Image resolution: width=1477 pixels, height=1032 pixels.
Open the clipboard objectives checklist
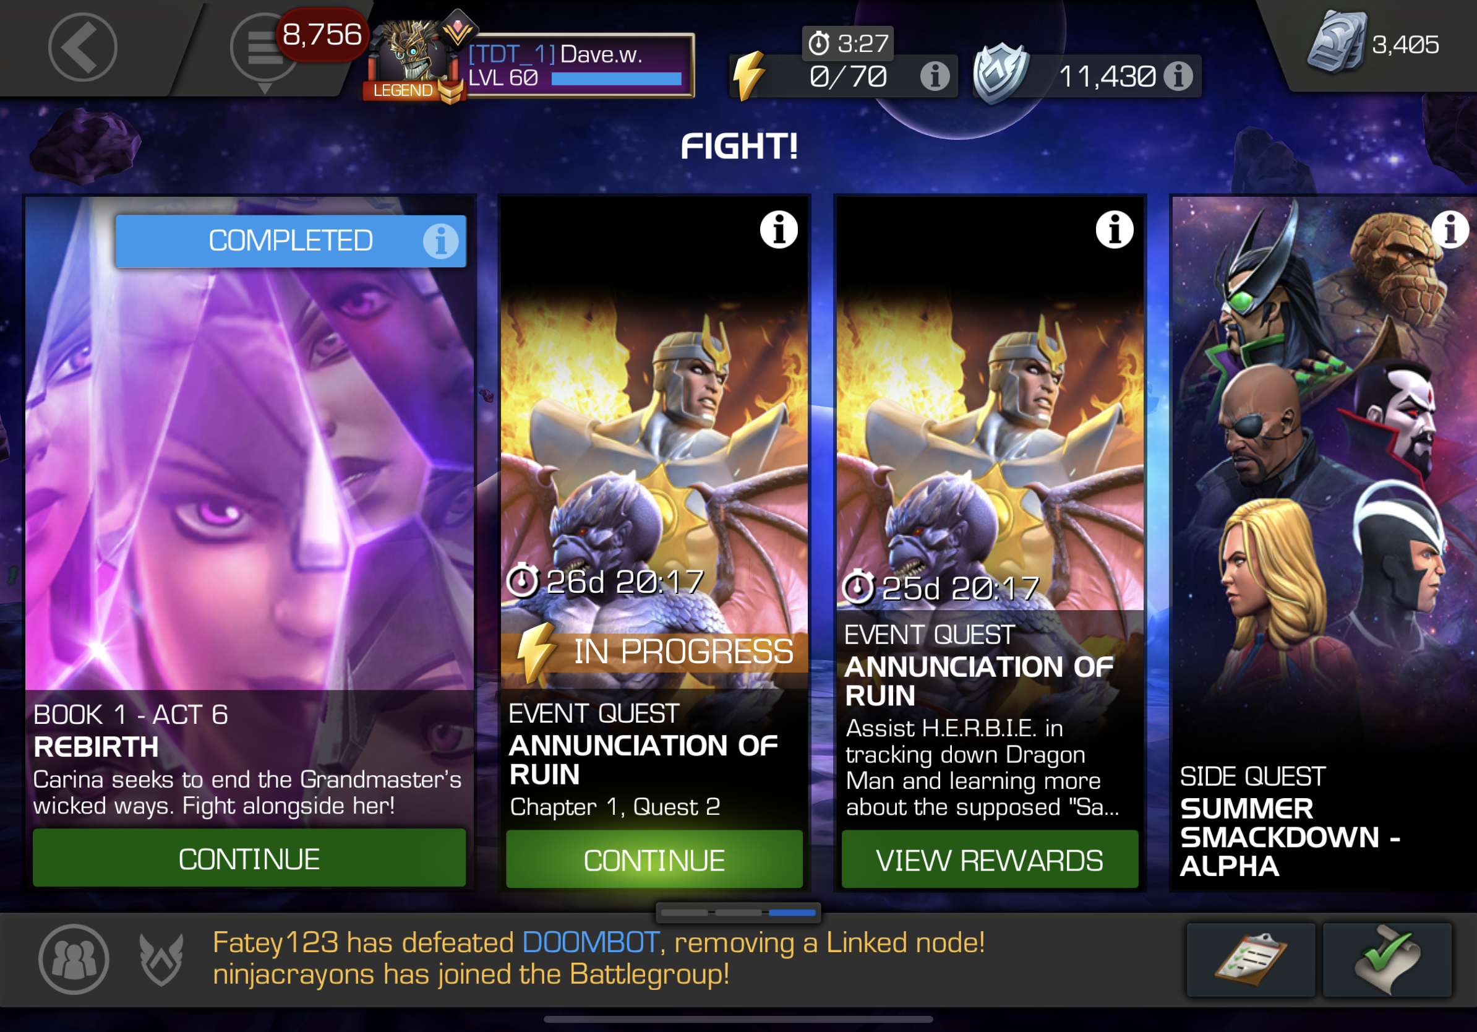click(1251, 959)
